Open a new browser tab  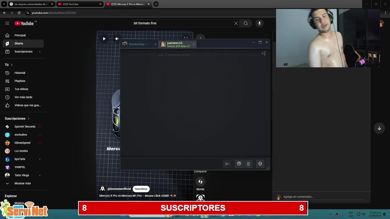pyautogui.click(x=156, y=4)
